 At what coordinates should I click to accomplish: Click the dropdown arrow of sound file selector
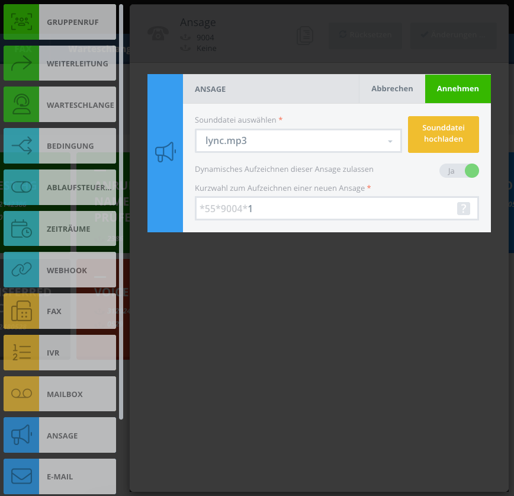(x=390, y=142)
